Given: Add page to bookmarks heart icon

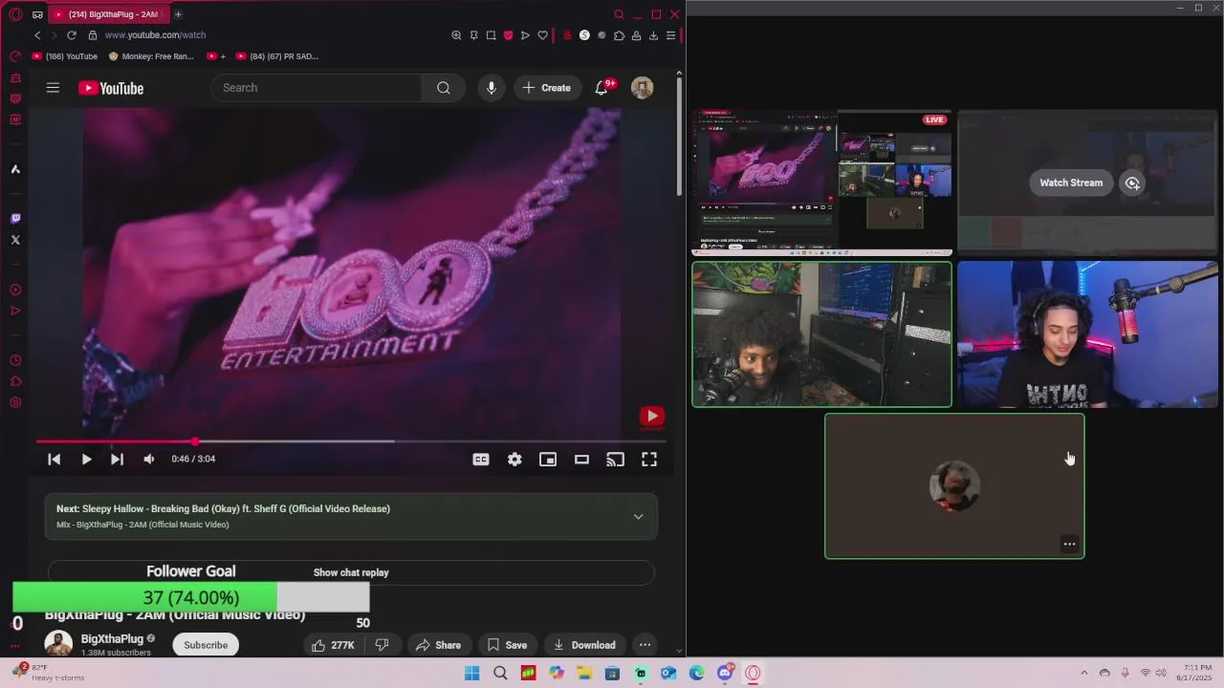Looking at the screenshot, I should tap(542, 35).
